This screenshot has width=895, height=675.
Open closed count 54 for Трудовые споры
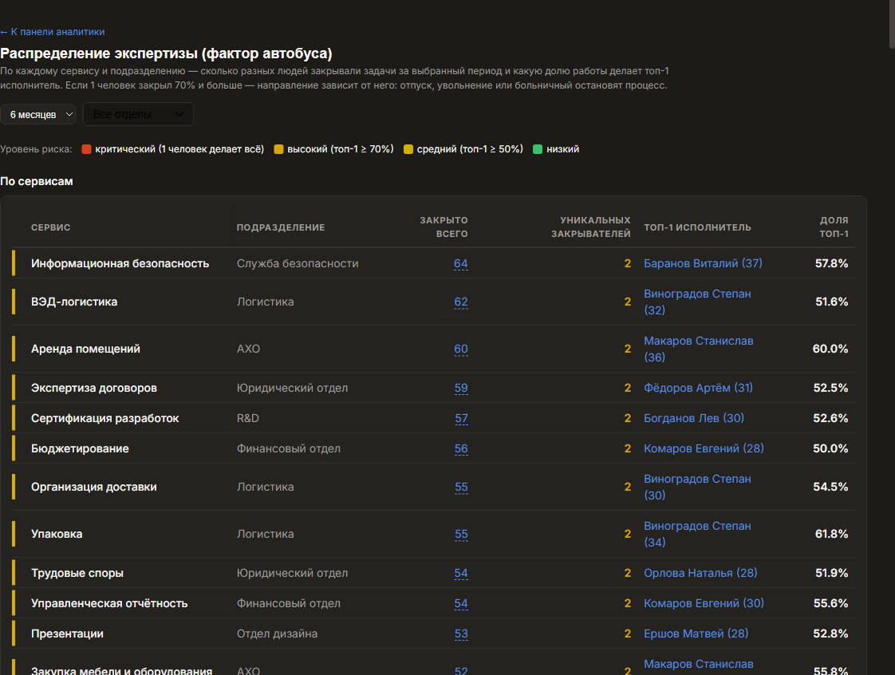(x=461, y=573)
